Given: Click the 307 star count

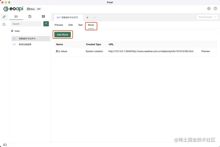Looking at the screenshot, I should (x=39, y=9).
